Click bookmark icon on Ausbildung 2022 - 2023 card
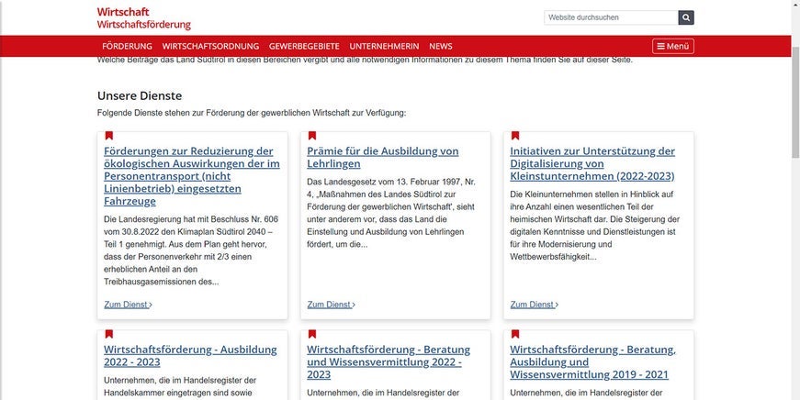Viewport: 800px width, 400px height. pyautogui.click(x=109, y=334)
